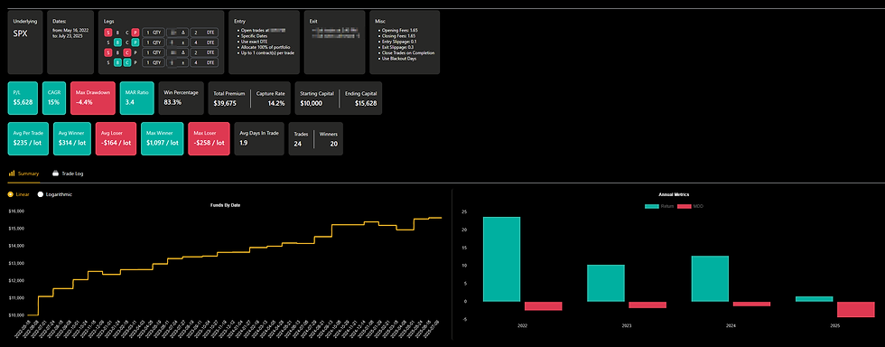The width and height of the screenshot is (885, 347).
Task: Click the Funds By Date chart title
Action: [x=225, y=204]
